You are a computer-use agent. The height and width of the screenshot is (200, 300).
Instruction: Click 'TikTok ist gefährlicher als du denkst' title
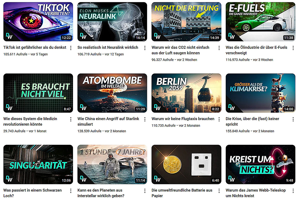[x=35, y=47]
